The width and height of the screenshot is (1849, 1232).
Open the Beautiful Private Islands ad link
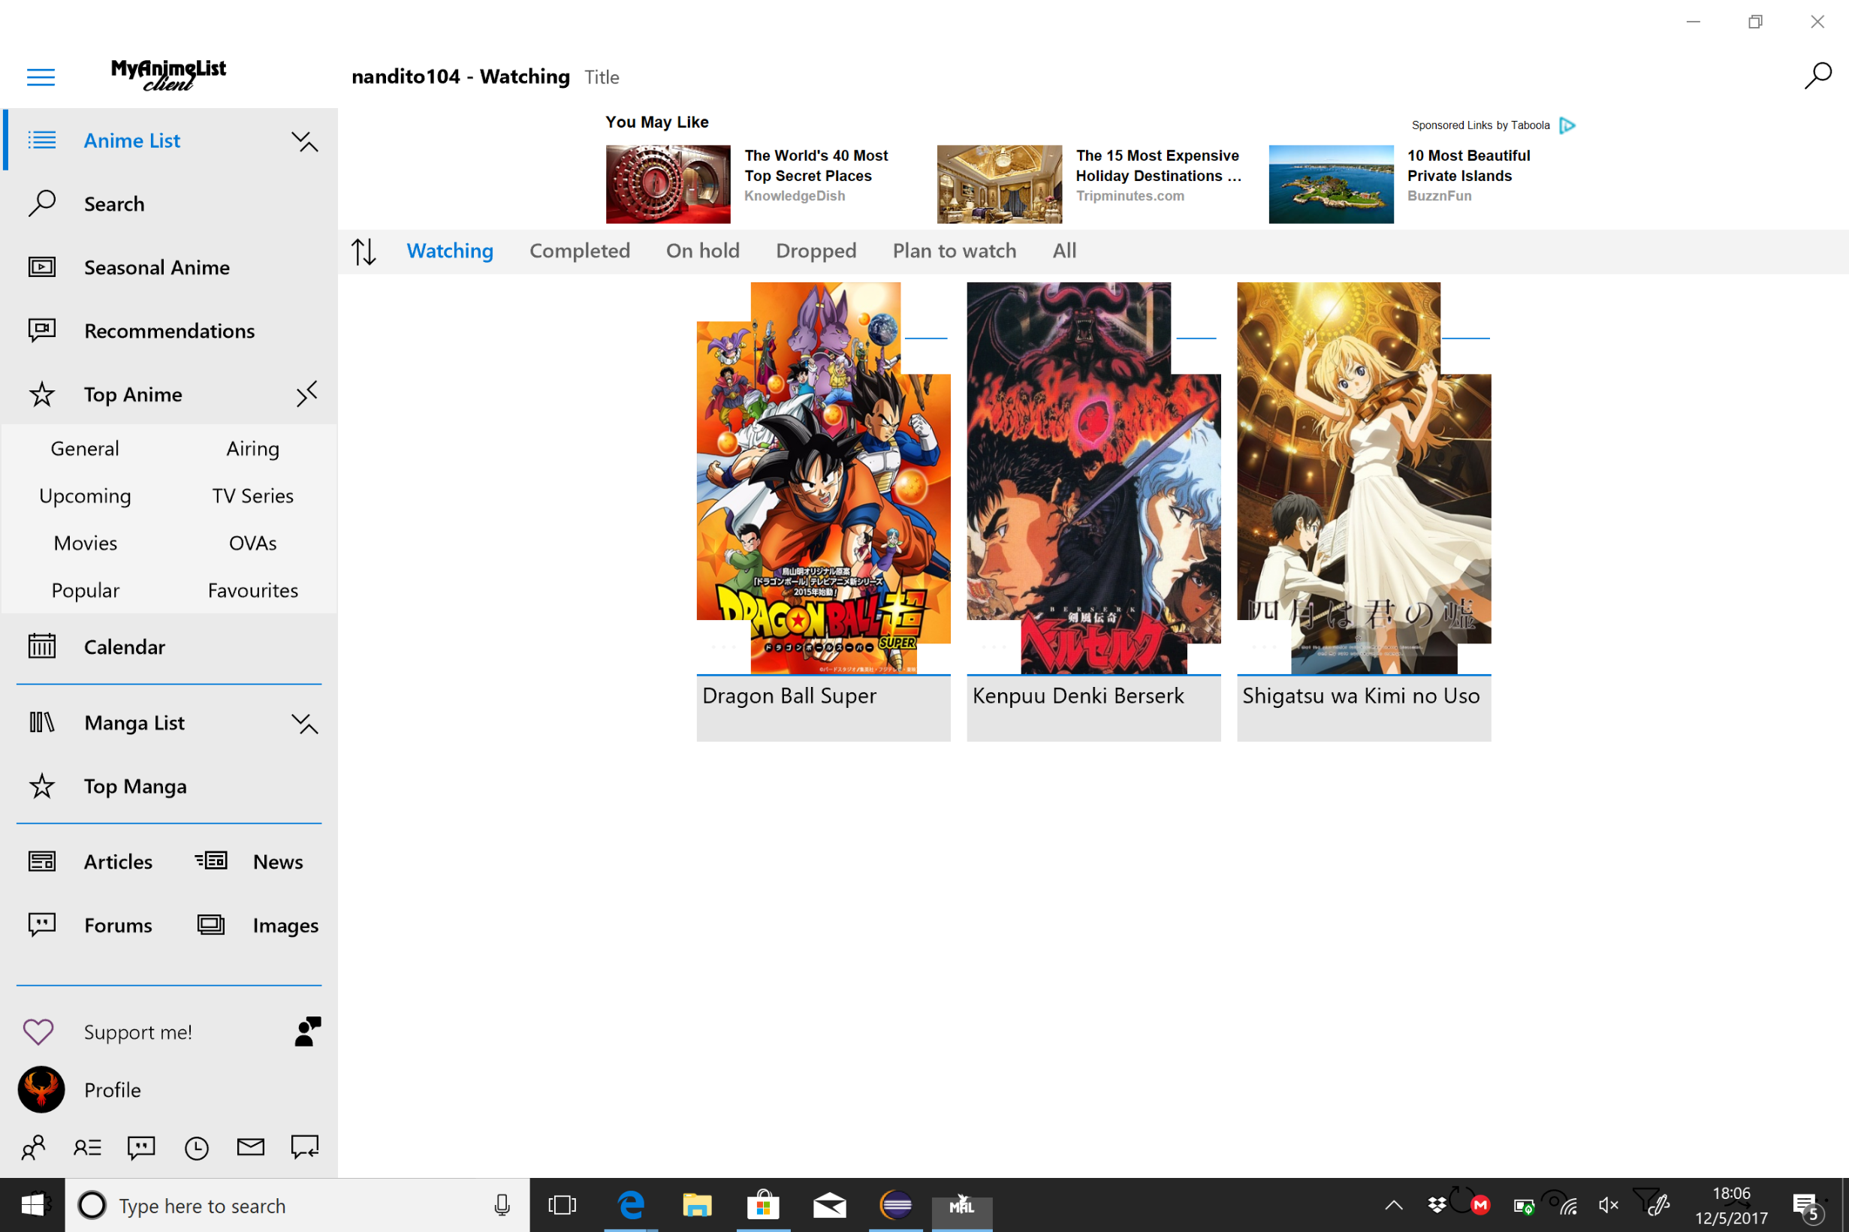(x=1468, y=166)
